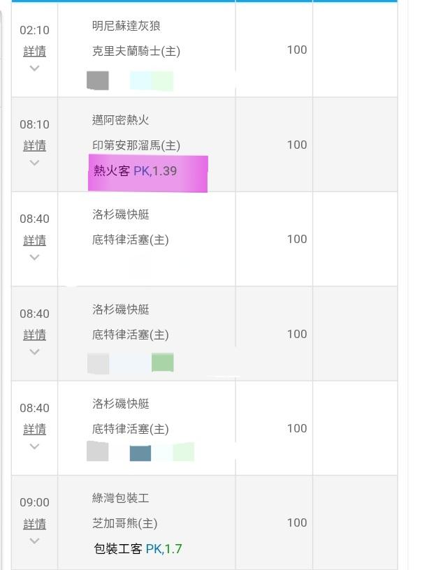Click the 02:10 match time
Image resolution: width=422 pixels, height=570 pixels.
point(34,30)
